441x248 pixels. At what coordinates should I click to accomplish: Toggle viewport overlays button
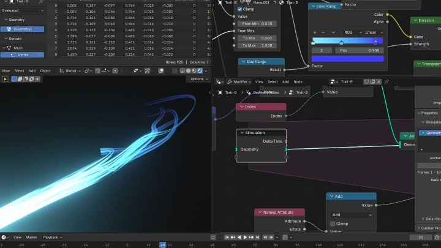point(161,71)
